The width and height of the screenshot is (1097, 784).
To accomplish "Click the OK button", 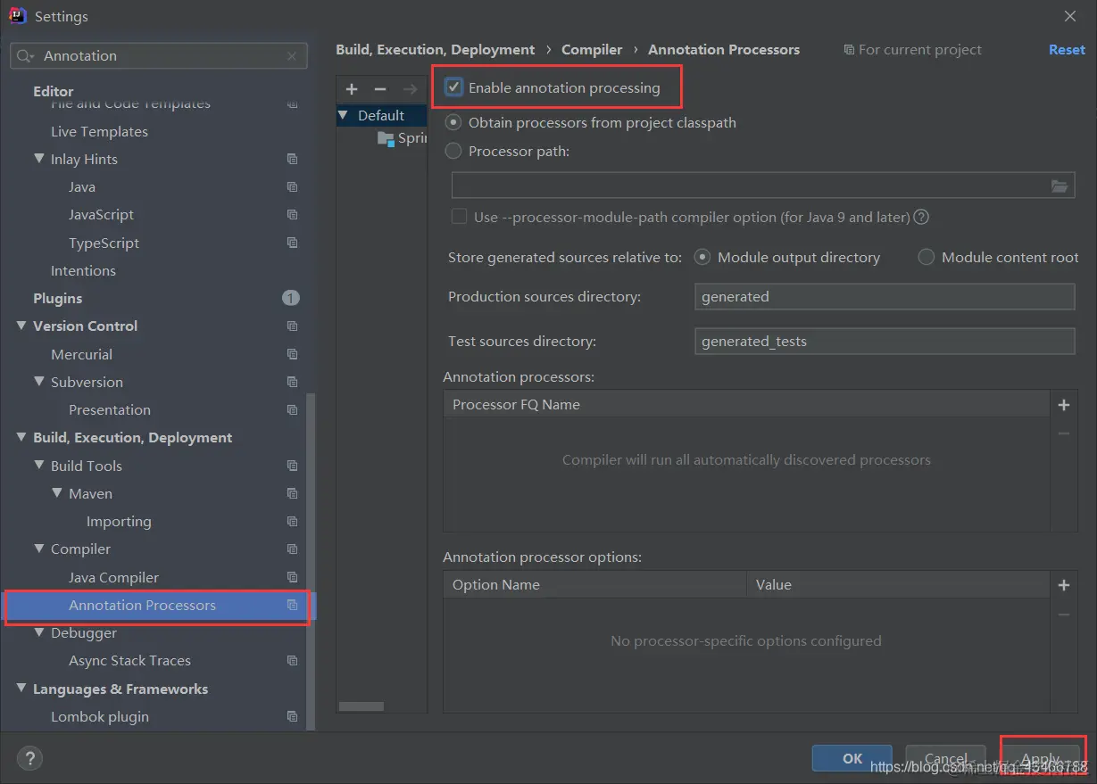I will pyautogui.click(x=852, y=758).
